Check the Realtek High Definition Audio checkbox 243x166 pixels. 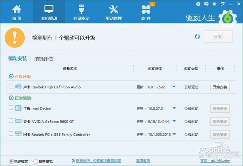[11, 86]
